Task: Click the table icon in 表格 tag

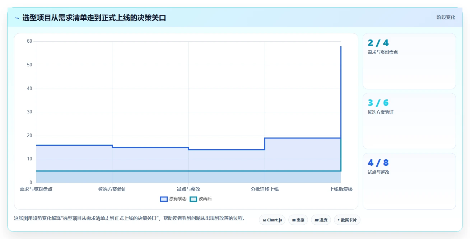Action: pos(294,220)
